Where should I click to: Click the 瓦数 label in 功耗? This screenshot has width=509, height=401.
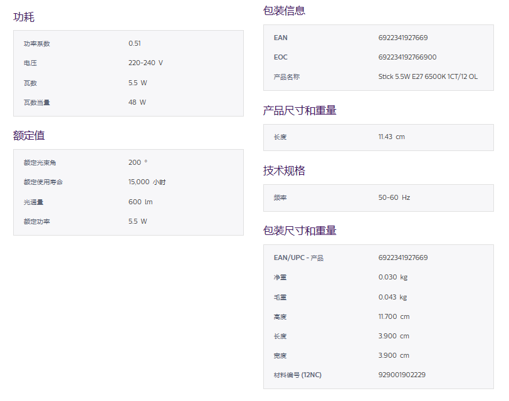[x=30, y=83]
